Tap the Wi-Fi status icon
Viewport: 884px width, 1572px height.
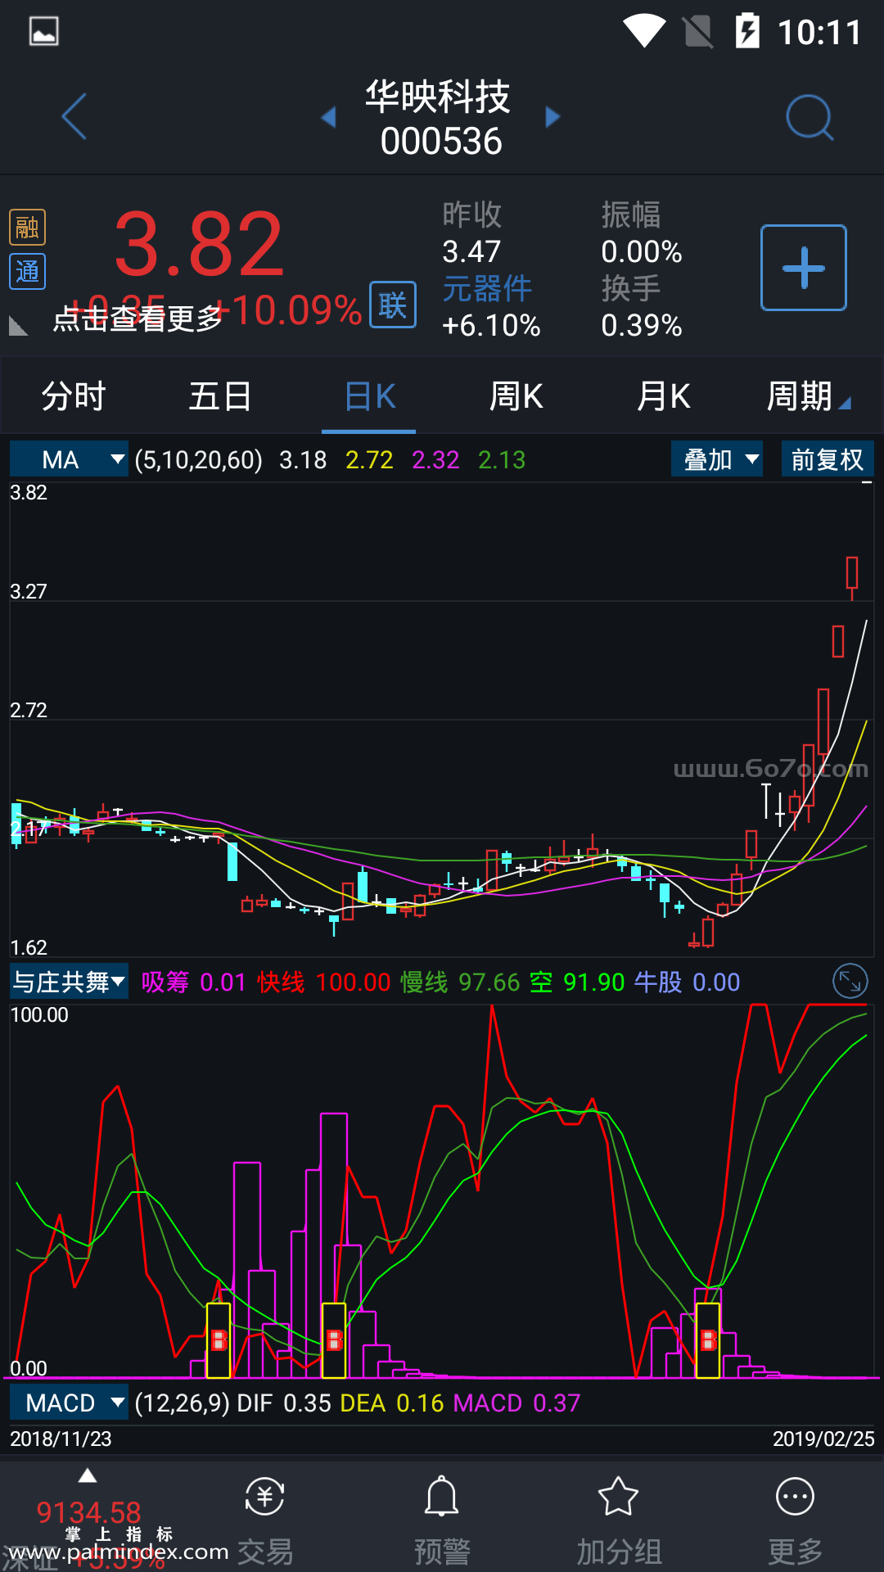(644, 32)
